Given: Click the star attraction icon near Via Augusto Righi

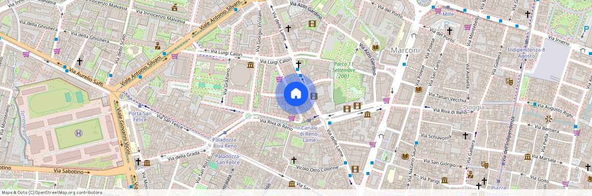Looking at the screenshot, I should [x=549, y=119].
